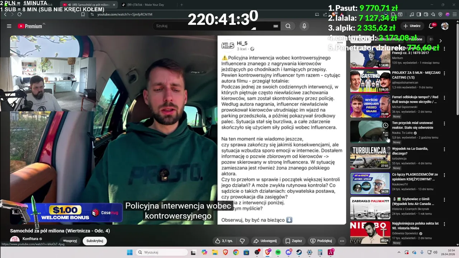Open File Explorer from the taskbar
Viewport: 459px width, 258px height.
tap(215, 252)
